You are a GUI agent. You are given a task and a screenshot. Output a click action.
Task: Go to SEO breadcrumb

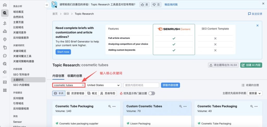pyautogui.click(x=66, y=14)
